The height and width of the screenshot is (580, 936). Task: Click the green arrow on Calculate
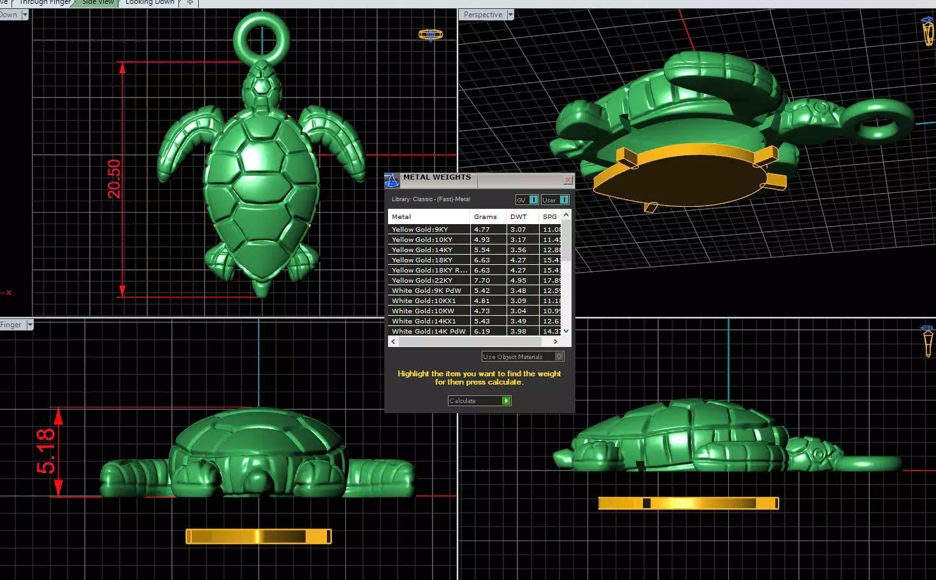pyautogui.click(x=506, y=400)
